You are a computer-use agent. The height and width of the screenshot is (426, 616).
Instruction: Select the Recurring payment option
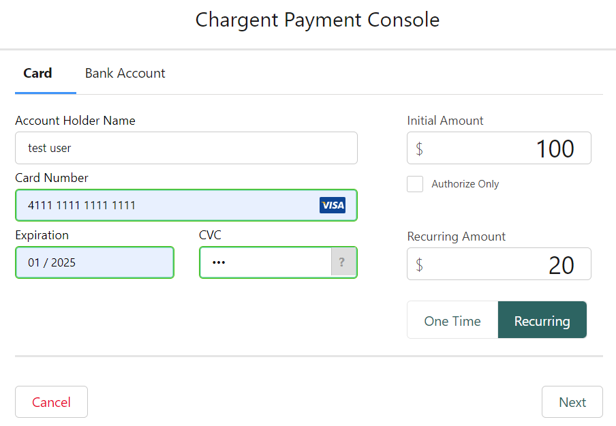[x=542, y=320]
